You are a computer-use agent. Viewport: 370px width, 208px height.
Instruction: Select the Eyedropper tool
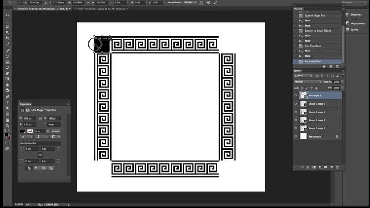coord(8,44)
